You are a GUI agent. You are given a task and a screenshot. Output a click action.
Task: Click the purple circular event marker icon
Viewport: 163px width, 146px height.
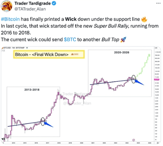134,140
